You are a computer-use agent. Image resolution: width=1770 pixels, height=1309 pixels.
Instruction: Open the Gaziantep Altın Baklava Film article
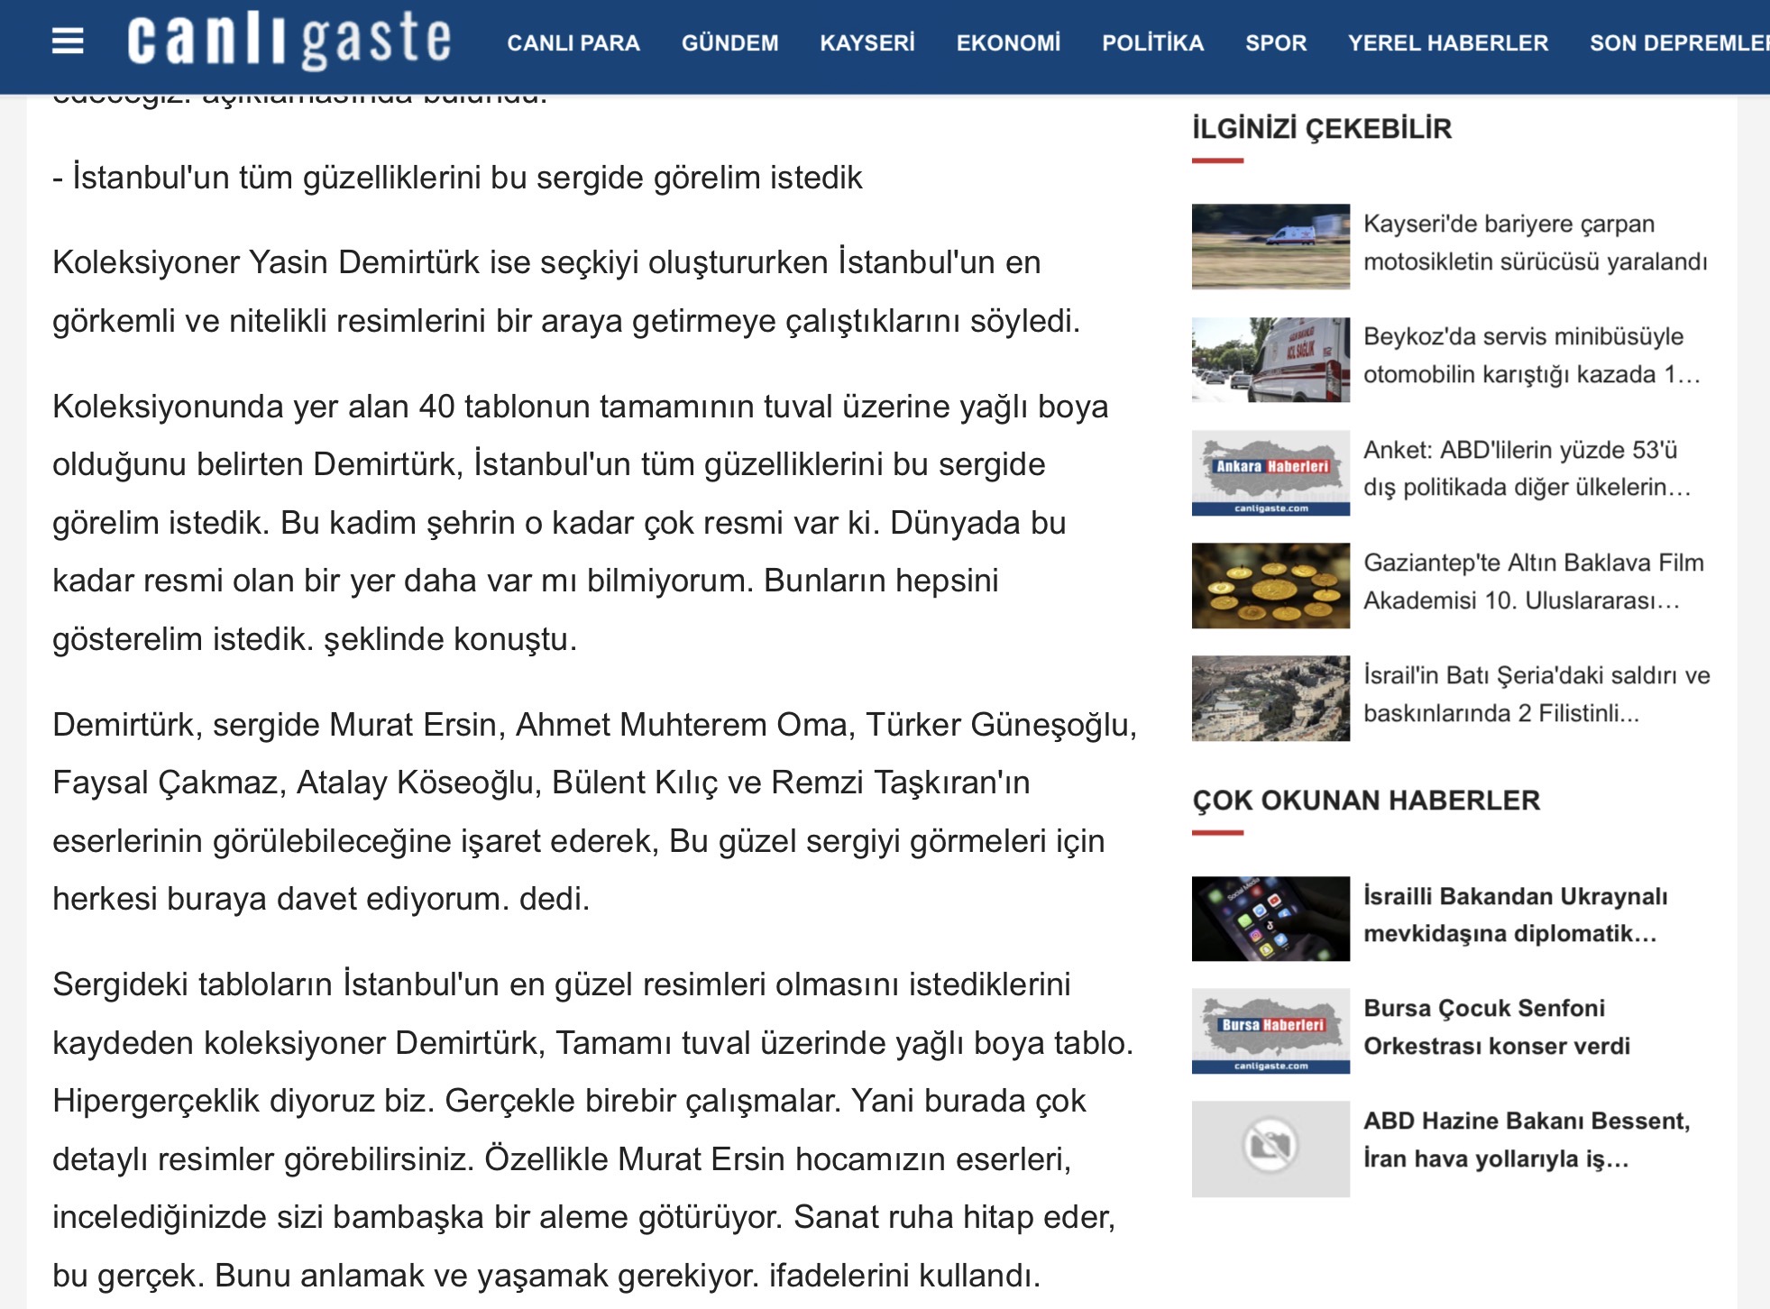1534,581
